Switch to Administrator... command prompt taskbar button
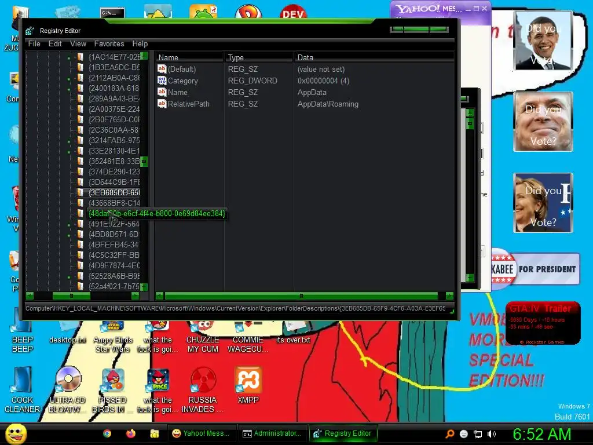This screenshot has height=445, width=593. 273,433
